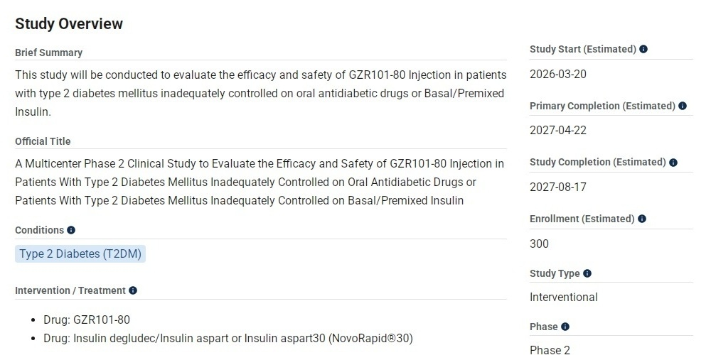Viewport: 711px width, 355px height.
Task: Click the study start date 2026-03-20
Action: point(558,74)
